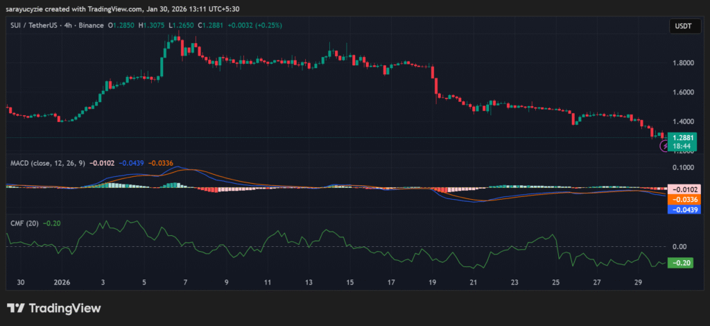Image resolution: width=710 pixels, height=326 pixels.
Task: Click the 2026 label on time axis
Action: tap(62, 283)
